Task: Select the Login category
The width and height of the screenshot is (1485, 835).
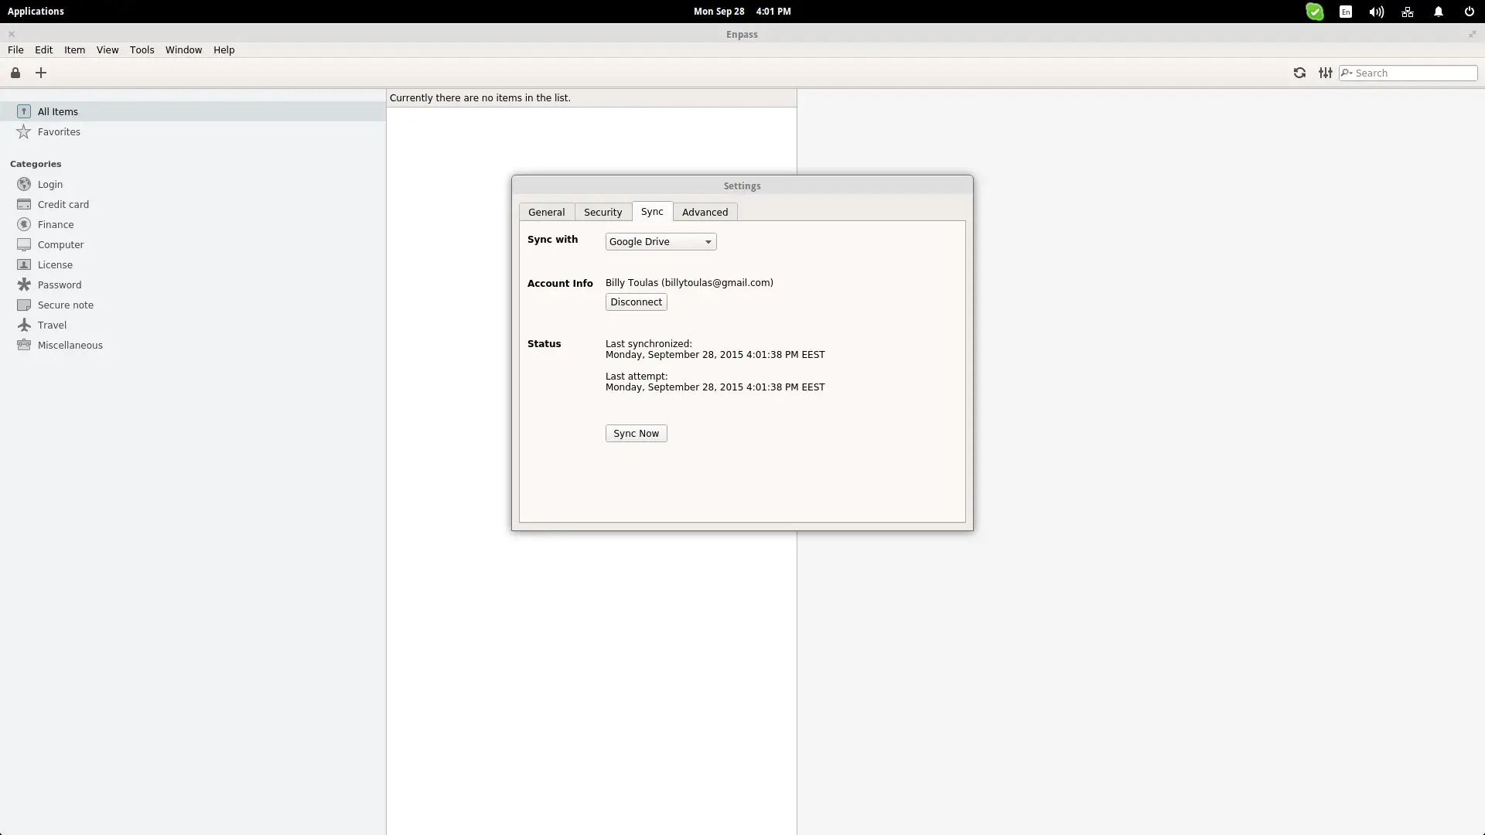Action: 193,184
